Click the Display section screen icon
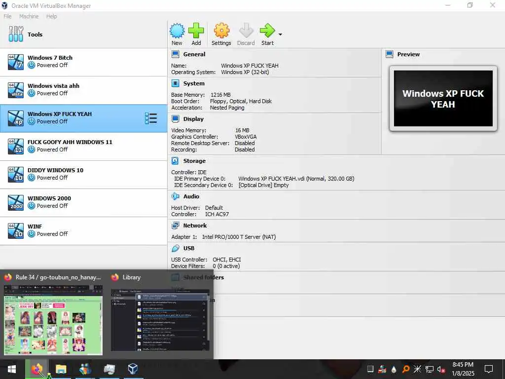505x379 pixels. point(175,119)
